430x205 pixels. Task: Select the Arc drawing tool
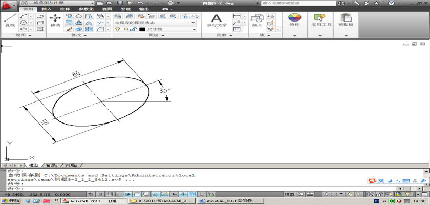24,16
